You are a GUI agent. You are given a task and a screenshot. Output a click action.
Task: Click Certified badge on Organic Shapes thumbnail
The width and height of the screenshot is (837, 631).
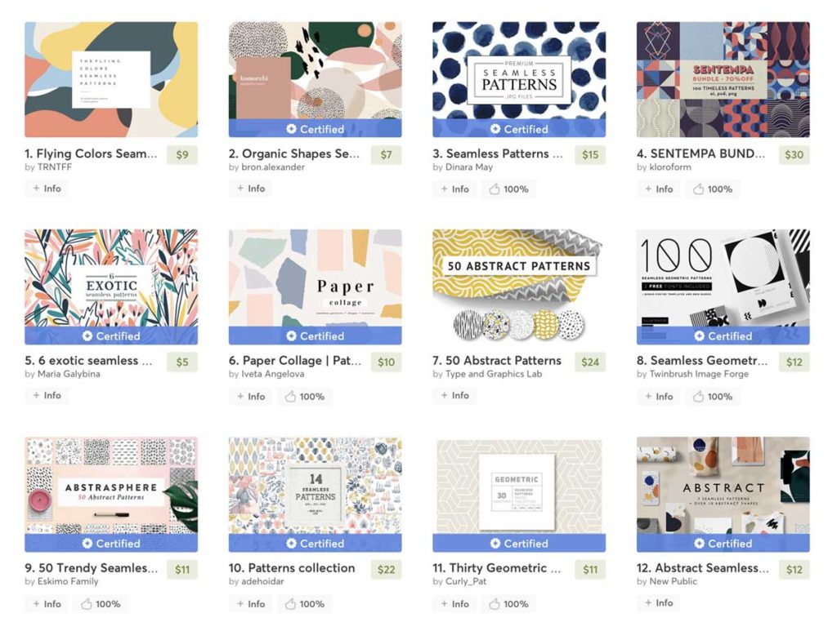click(x=315, y=128)
